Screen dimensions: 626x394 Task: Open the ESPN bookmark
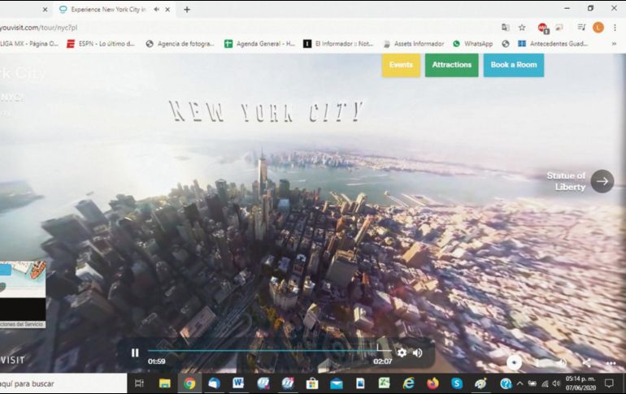(101, 44)
